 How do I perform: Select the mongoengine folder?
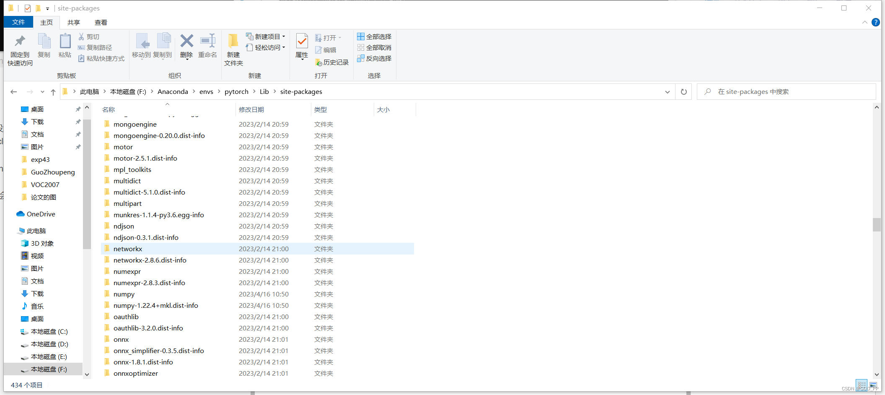(x=257, y=124)
